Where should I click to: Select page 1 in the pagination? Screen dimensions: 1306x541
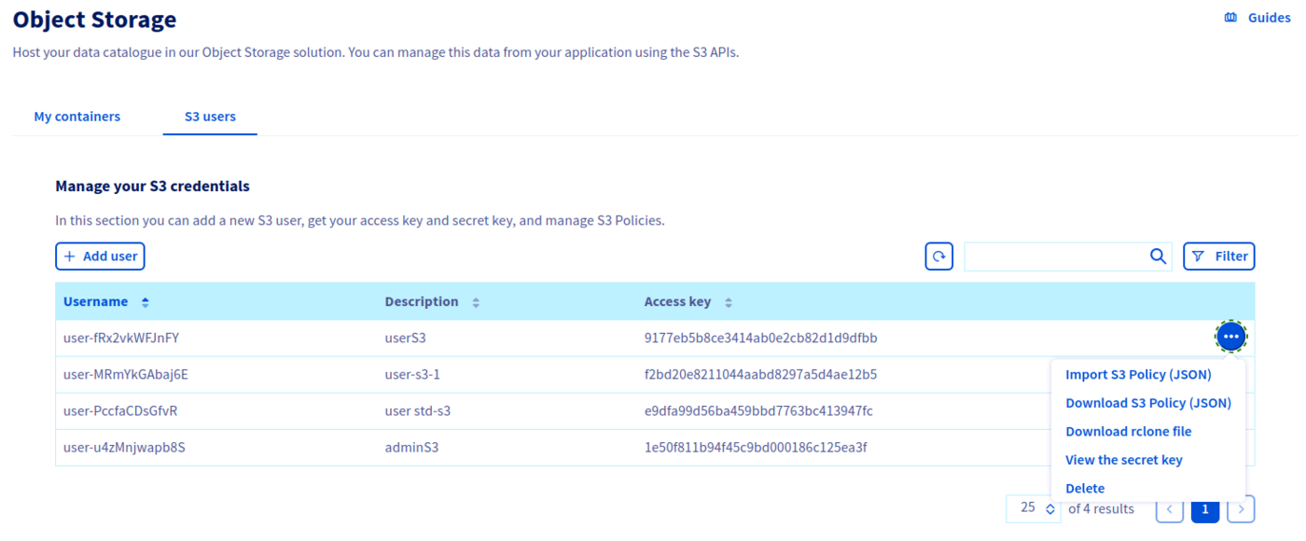click(1204, 509)
